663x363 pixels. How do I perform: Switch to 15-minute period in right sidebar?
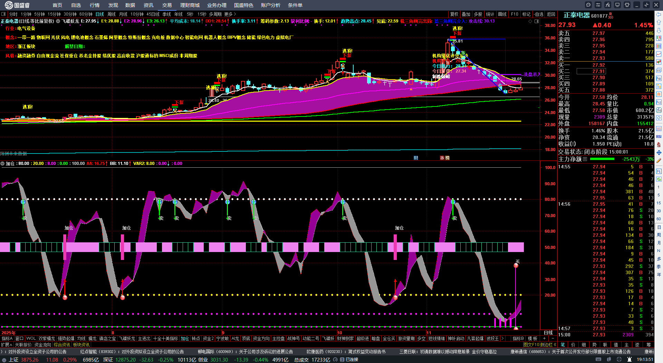[x=659, y=203]
